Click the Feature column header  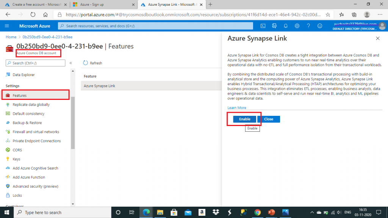tap(90, 76)
